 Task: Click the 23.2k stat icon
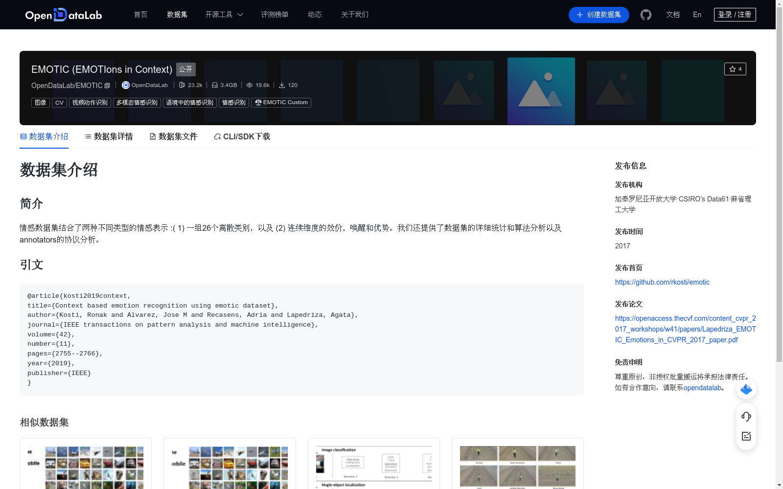tap(182, 85)
